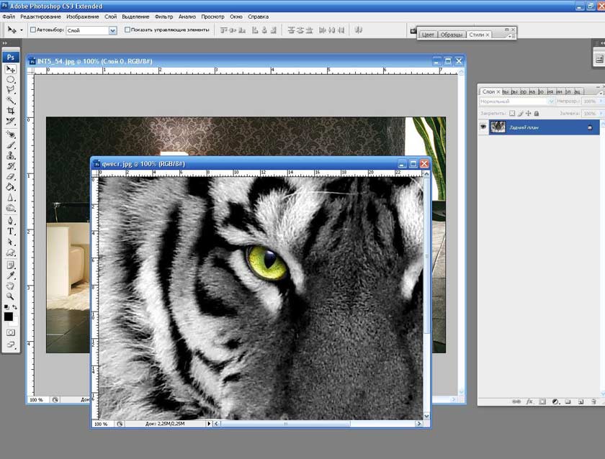Open the Изображение menu
The height and width of the screenshot is (459, 605).
point(82,16)
